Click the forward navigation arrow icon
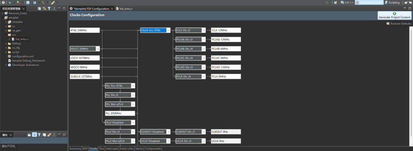Viewport: 413px width, 151px height. tap(410, 2)
